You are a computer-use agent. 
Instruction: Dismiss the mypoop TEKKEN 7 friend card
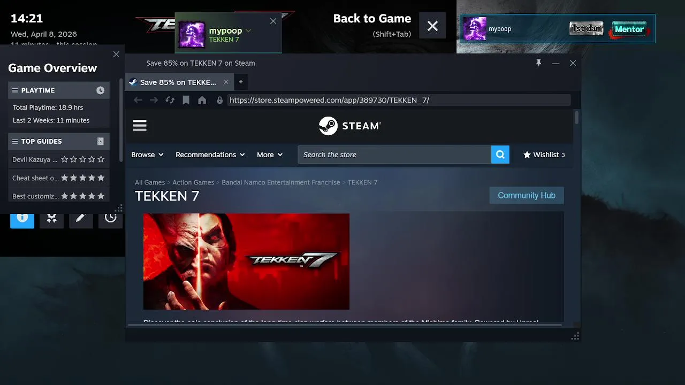click(273, 21)
